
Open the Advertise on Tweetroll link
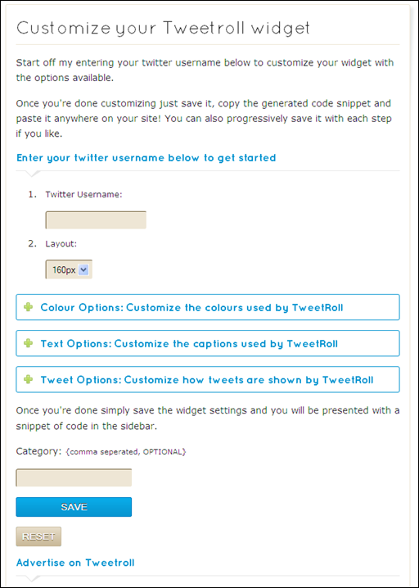[75, 563]
